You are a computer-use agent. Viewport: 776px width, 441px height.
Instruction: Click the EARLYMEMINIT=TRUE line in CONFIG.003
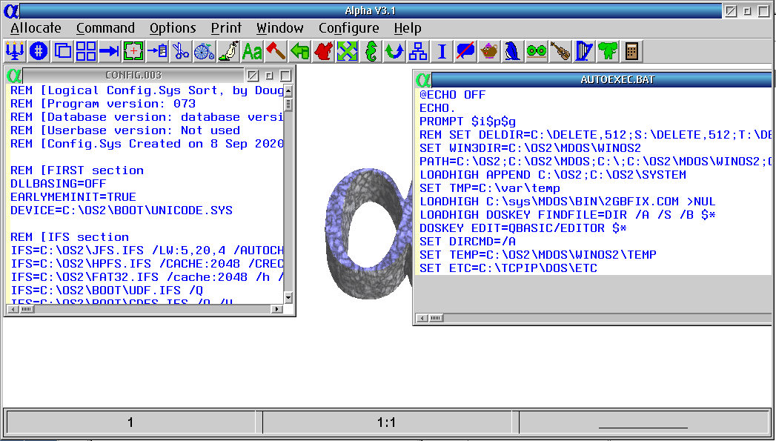coord(73,197)
